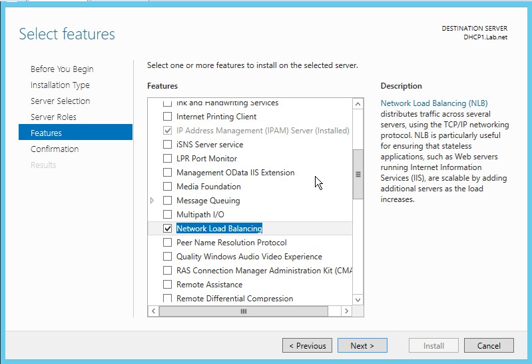Cancel the Add Features wizard
Viewport: 532px width, 364px height.
tap(489, 346)
